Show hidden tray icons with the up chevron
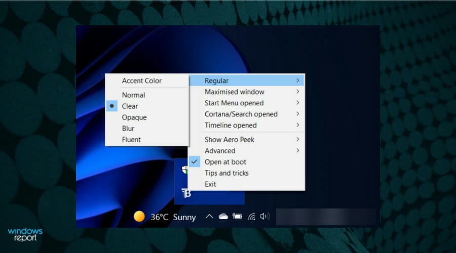Viewport: 456px width, 253px height. pyautogui.click(x=209, y=217)
